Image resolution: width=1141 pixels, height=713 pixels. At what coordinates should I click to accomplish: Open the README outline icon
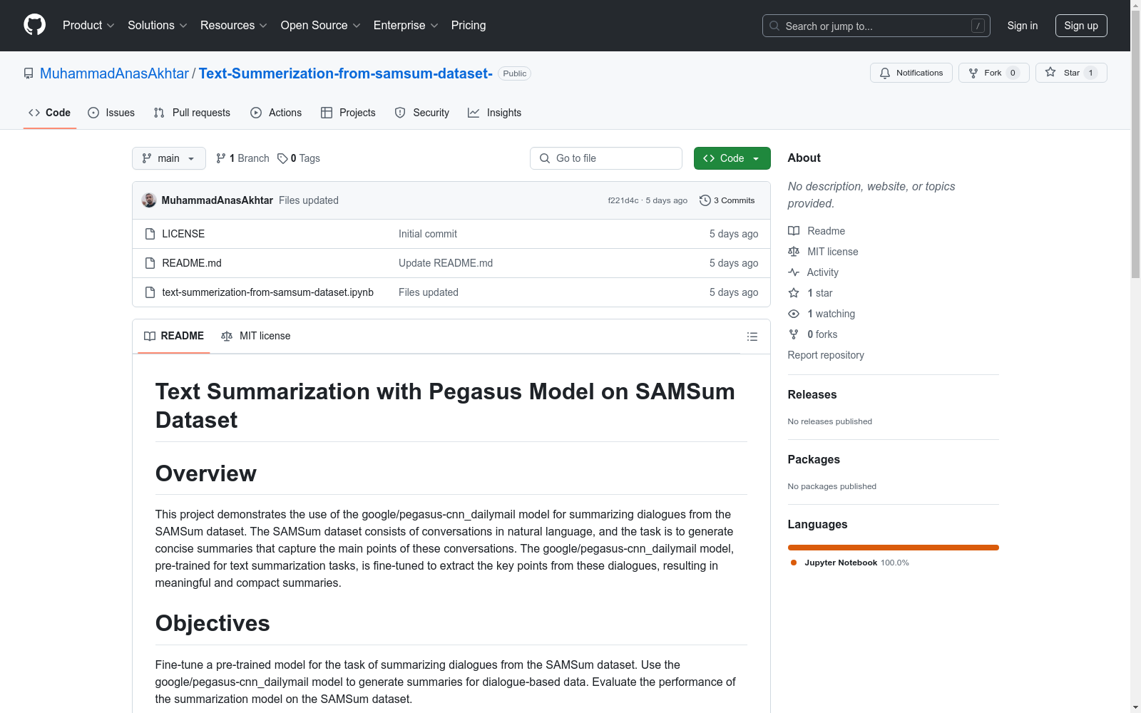pos(752,337)
